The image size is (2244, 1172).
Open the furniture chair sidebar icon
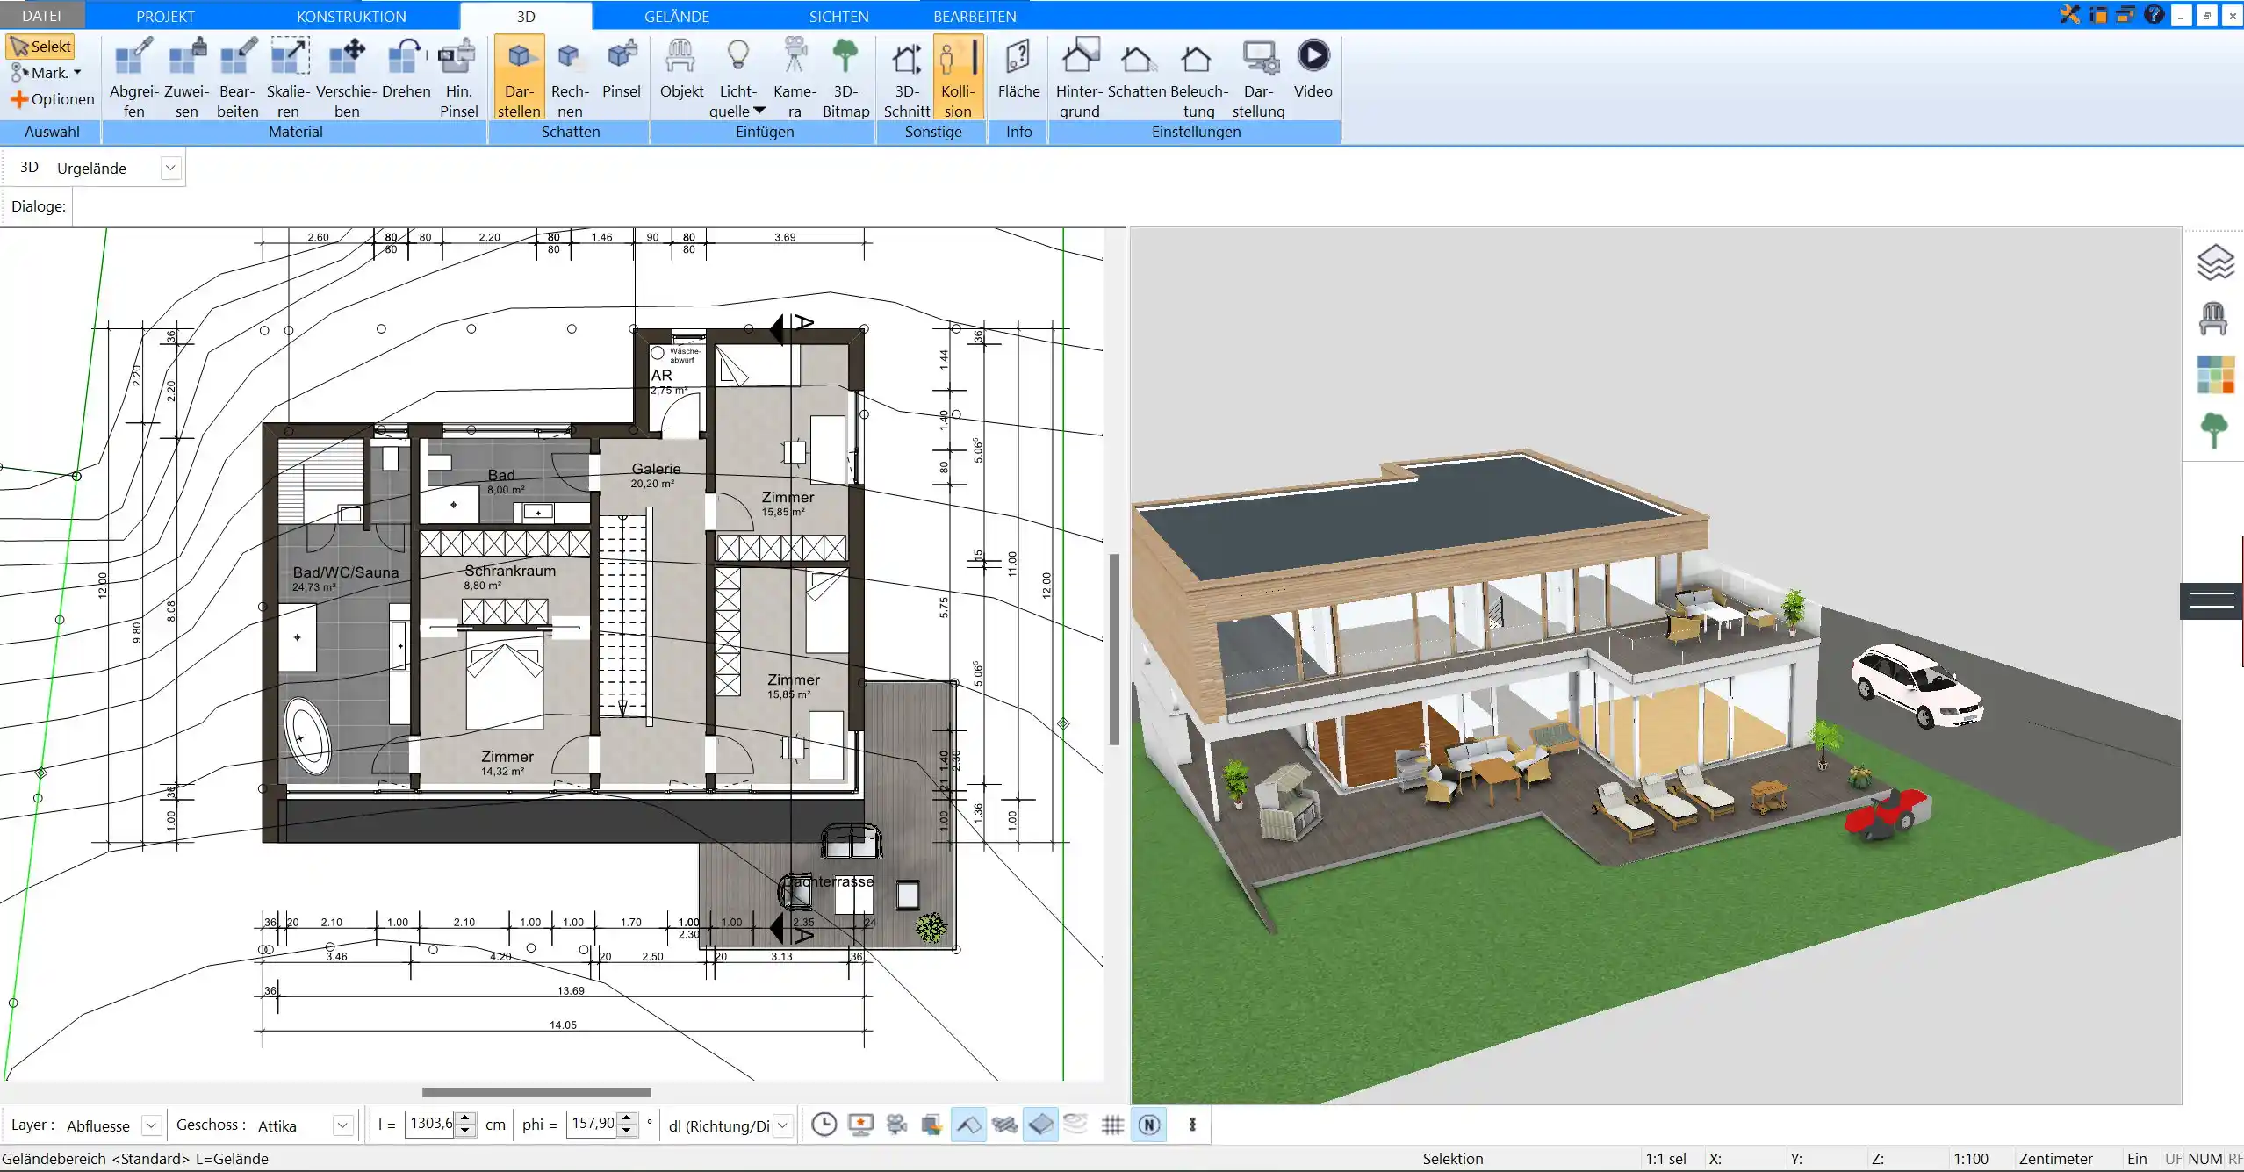click(x=2213, y=318)
